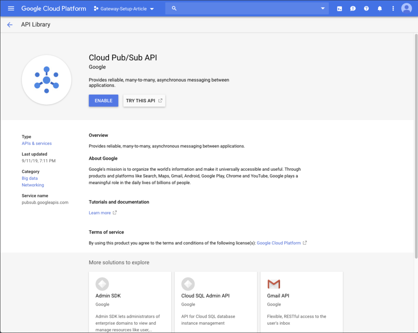Open the Big data category link
The width and height of the screenshot is (418, 333).
(29, 178)
